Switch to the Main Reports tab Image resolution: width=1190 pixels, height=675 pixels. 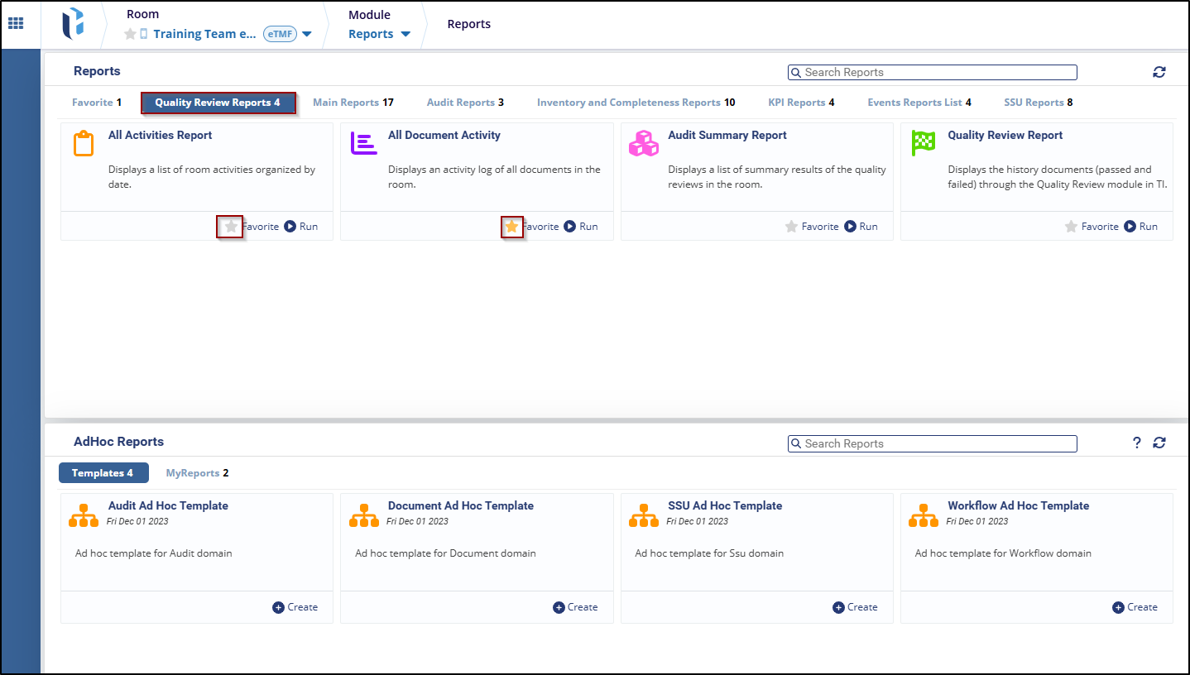tap(353, 103)
